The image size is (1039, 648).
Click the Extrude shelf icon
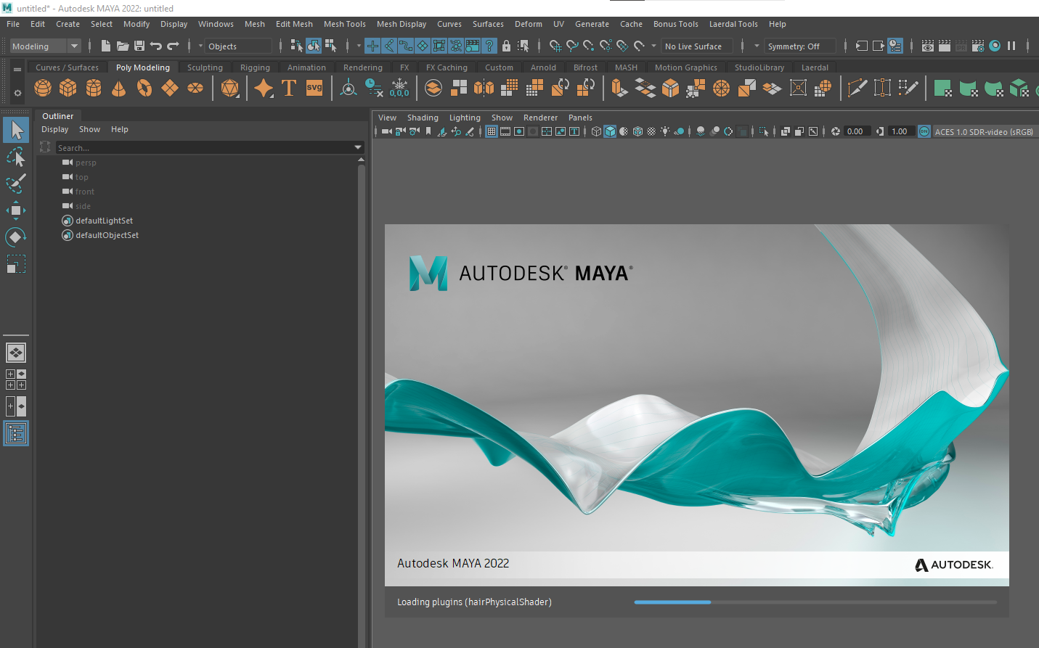[619, 89]
